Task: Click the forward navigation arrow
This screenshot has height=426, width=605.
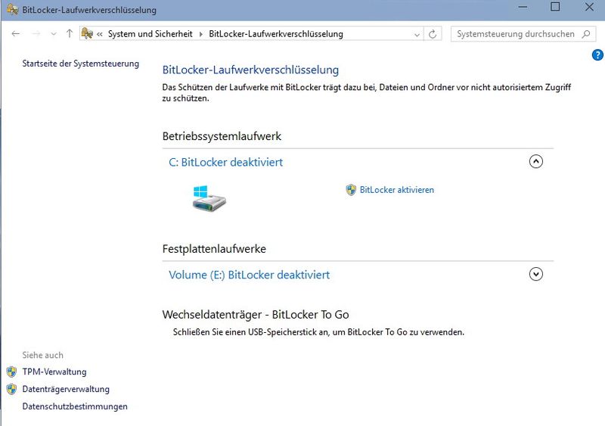Action: click(x=36, y=34)
